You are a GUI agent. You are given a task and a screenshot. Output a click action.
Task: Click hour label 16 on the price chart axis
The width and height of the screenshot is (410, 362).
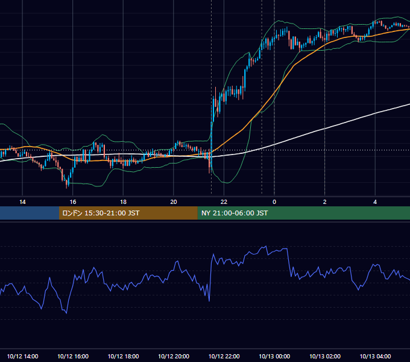pos(73,202)
